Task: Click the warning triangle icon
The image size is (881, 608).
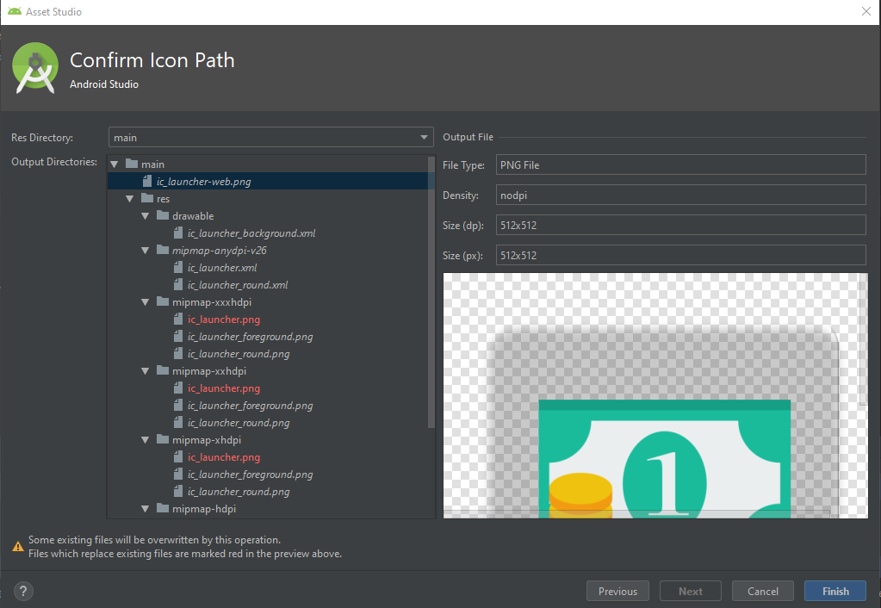Action: coord(17,546)
